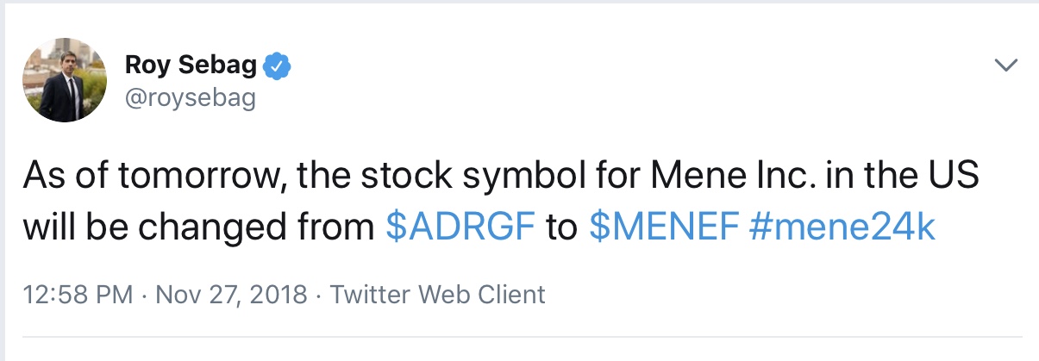1039x361 pixels.
Task: Click the divider line below the tweet
Action: tap(521, 336)
